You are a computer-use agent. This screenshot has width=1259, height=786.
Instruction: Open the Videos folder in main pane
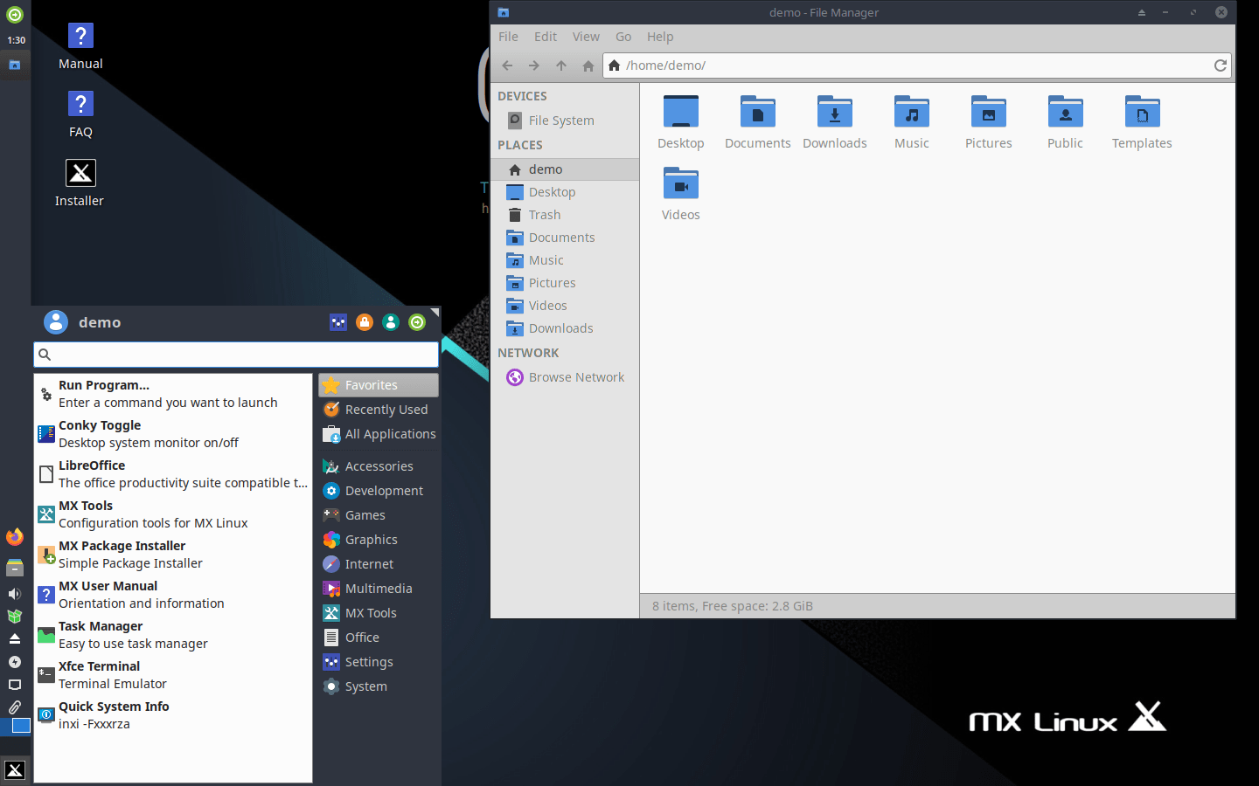(681, 194)
